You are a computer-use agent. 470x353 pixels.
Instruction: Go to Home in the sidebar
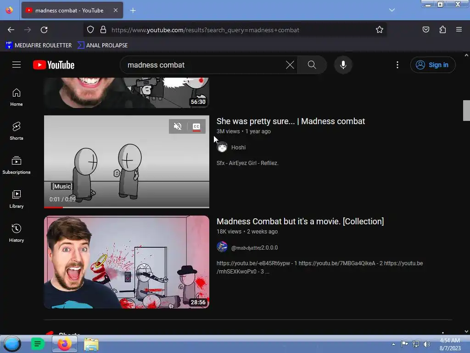[17, 97]
